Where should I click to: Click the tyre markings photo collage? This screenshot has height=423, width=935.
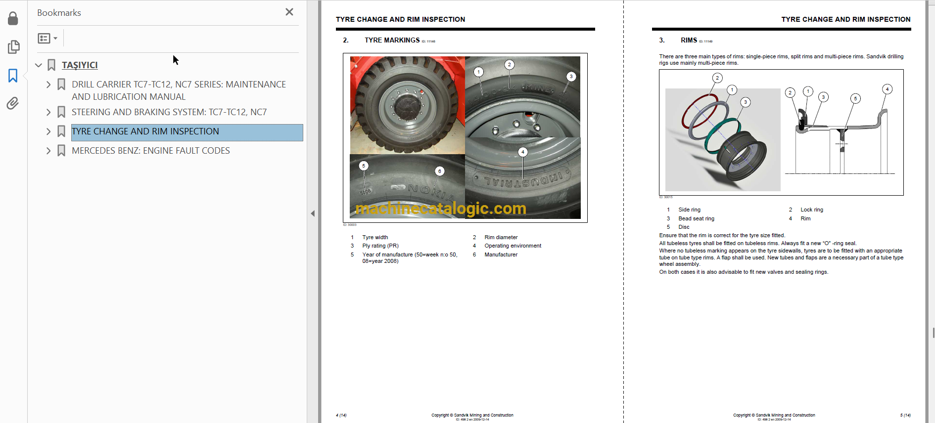(x=465, y=137)
